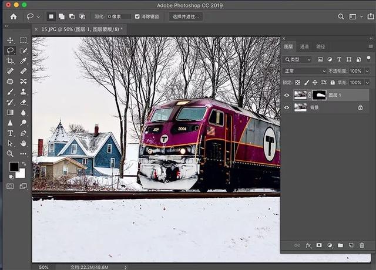This screenshot has width=376, height=270.
Task: Choose Subtract from Selection mode
Action: (72, 16)
